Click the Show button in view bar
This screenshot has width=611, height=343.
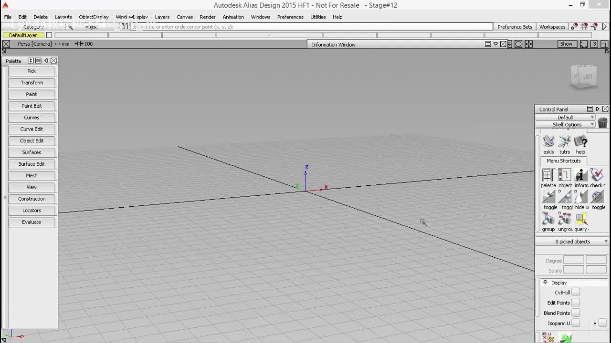(x=566, y=44)
